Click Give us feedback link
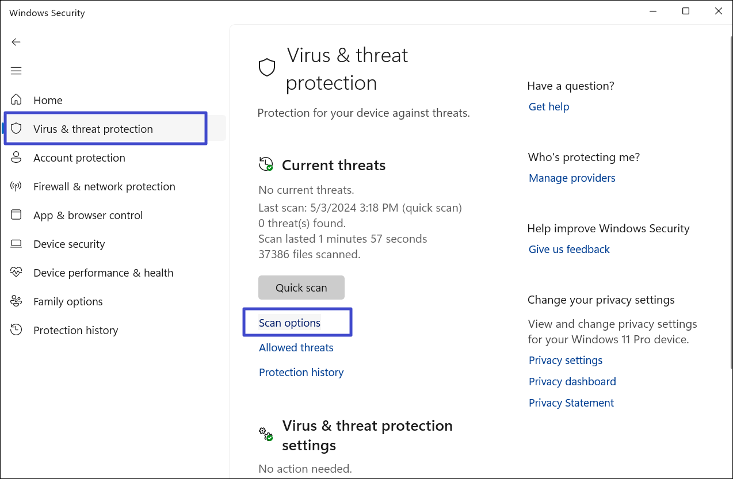Screen dimensions: 733x479 point(569,249)
